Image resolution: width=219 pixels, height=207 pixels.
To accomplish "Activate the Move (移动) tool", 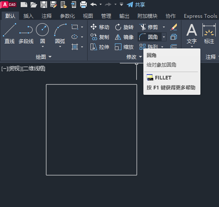I will 100,27.
